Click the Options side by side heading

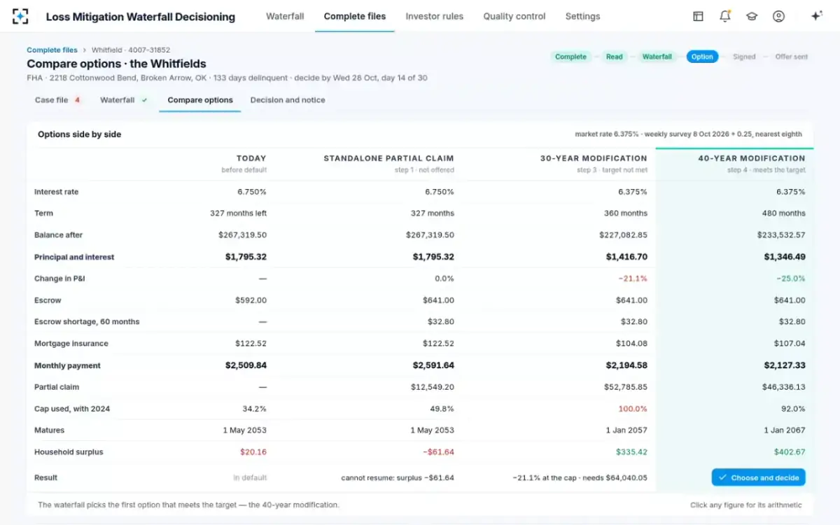pos(79,134)
